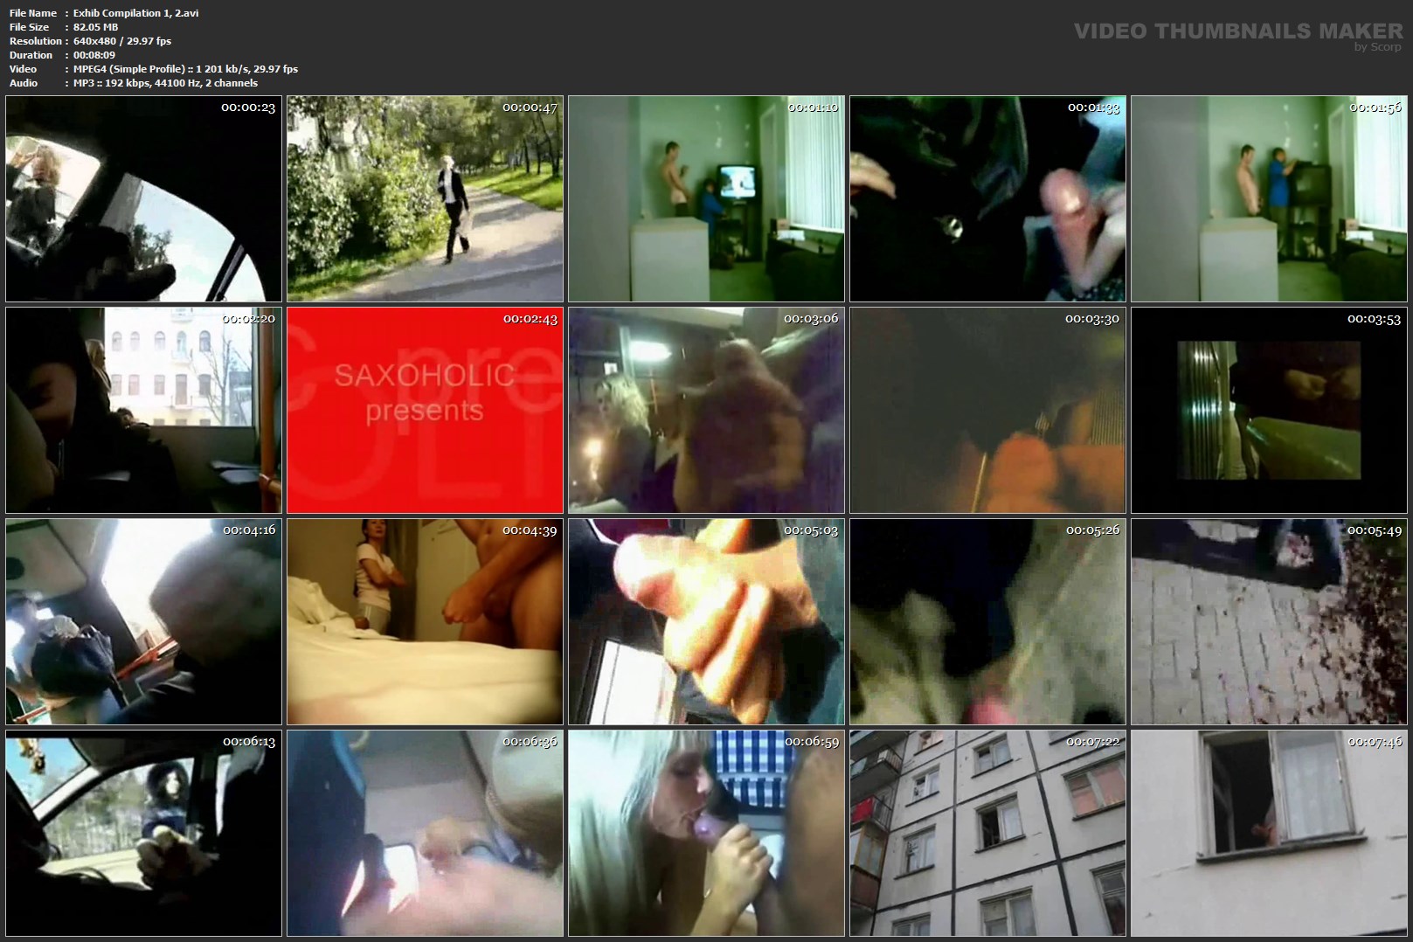The height and width of the screenshot is (942, 1413).
Task: Click the Duration value 00:08:09
Action: pyautogui.click(x=94, y=55)
